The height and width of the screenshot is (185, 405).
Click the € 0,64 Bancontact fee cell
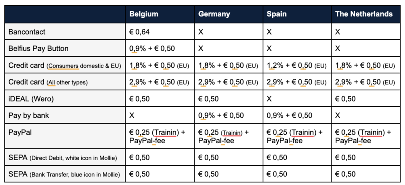tap(139, 32)
